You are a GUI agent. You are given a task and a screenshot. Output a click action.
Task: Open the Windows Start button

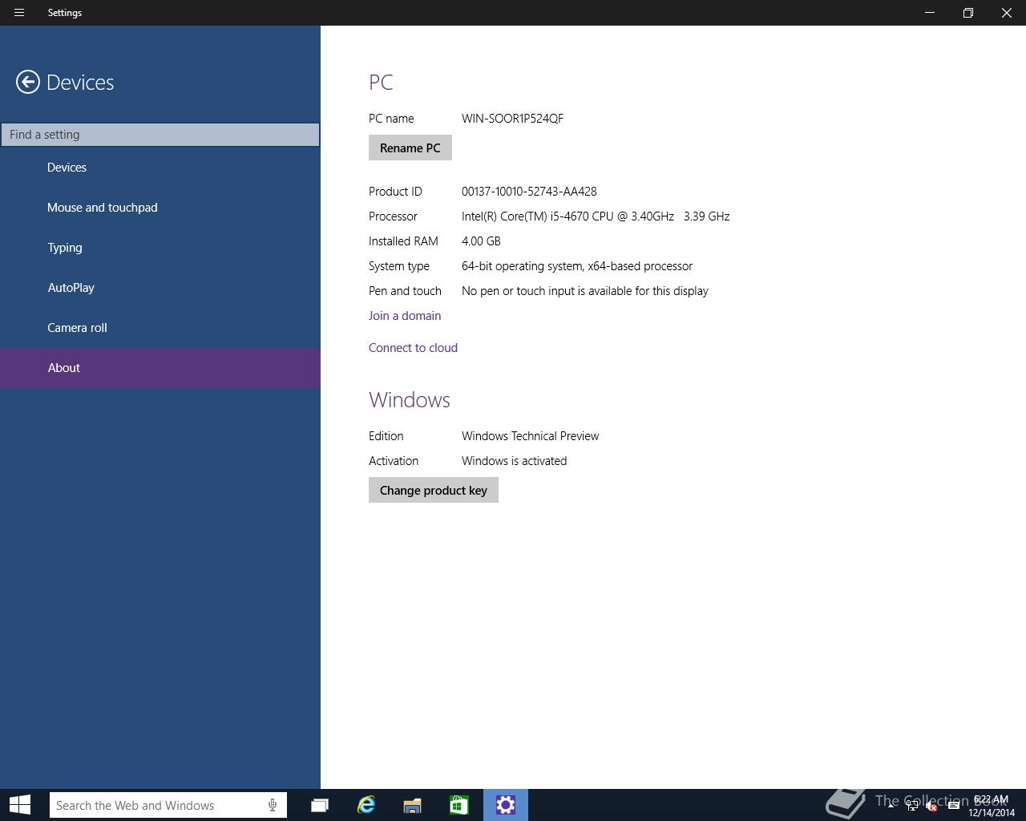[20, 805]
